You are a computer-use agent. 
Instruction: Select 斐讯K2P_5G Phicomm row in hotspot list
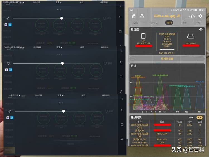(x=167, y=139)
